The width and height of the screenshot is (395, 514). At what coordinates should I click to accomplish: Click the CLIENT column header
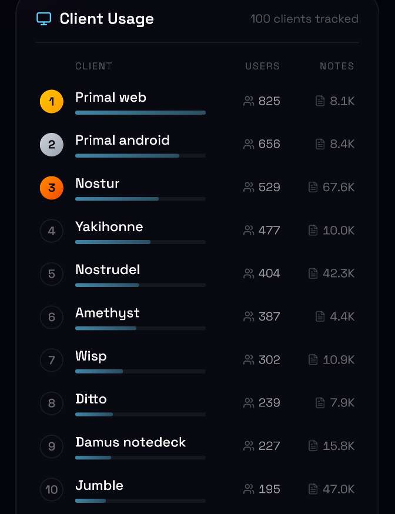[93, 66]
